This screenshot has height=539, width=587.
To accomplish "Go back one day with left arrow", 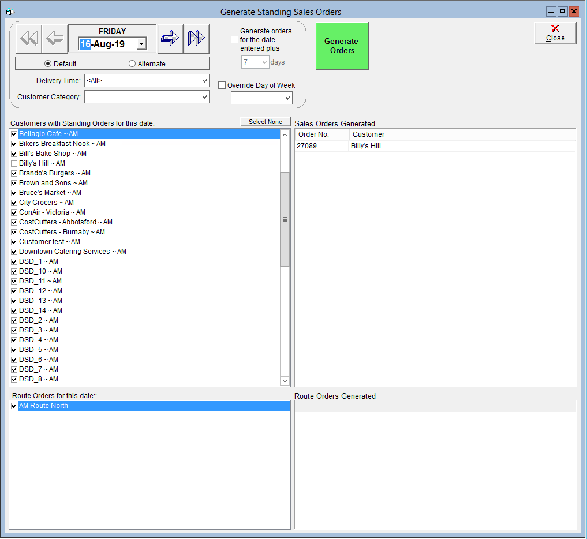I will tap(55, 38).
